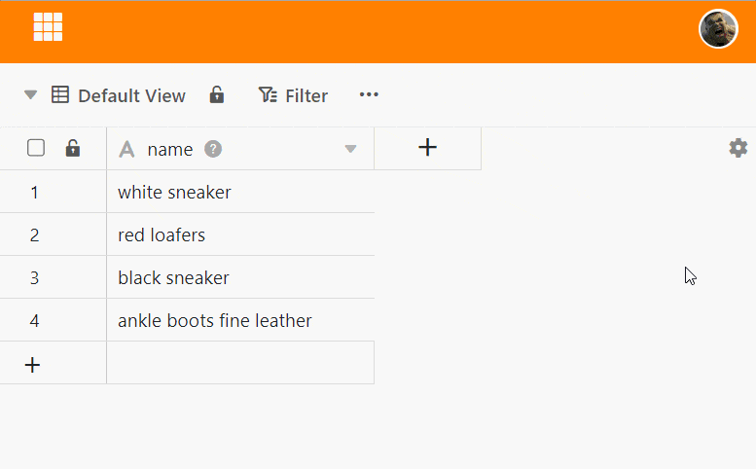Add a new column with plus button
The height and width of the screenshot is (469, 756).
[x=427, y=148]
